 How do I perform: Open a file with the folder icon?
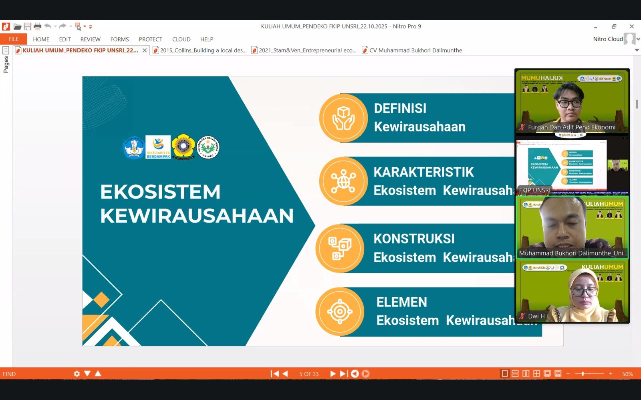[x=17, y=27]
